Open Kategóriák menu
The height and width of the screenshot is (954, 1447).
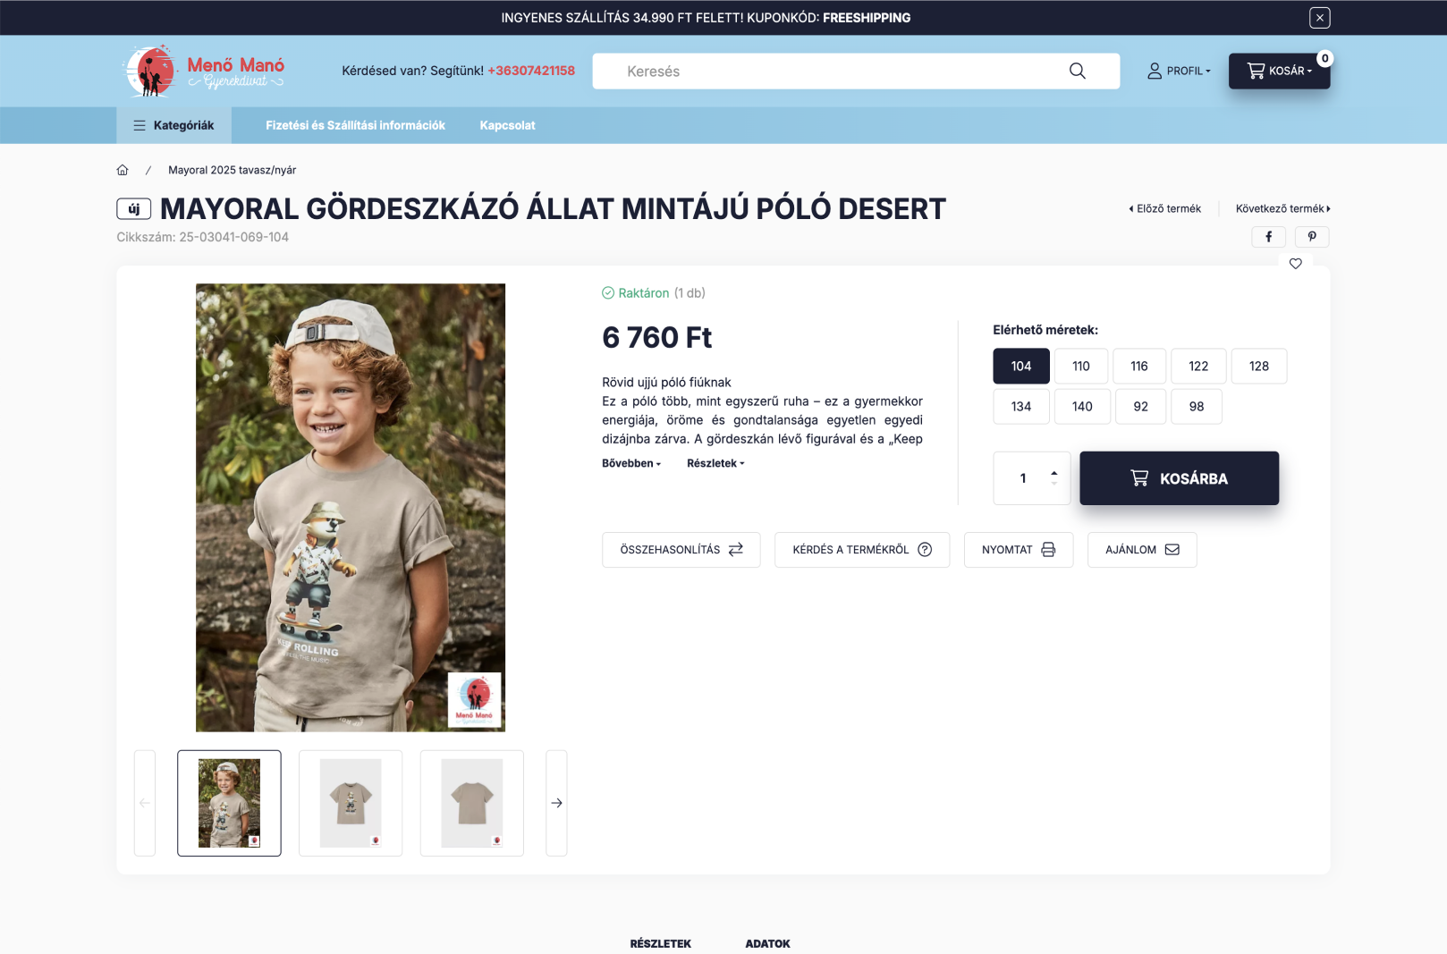pos(173,125)
